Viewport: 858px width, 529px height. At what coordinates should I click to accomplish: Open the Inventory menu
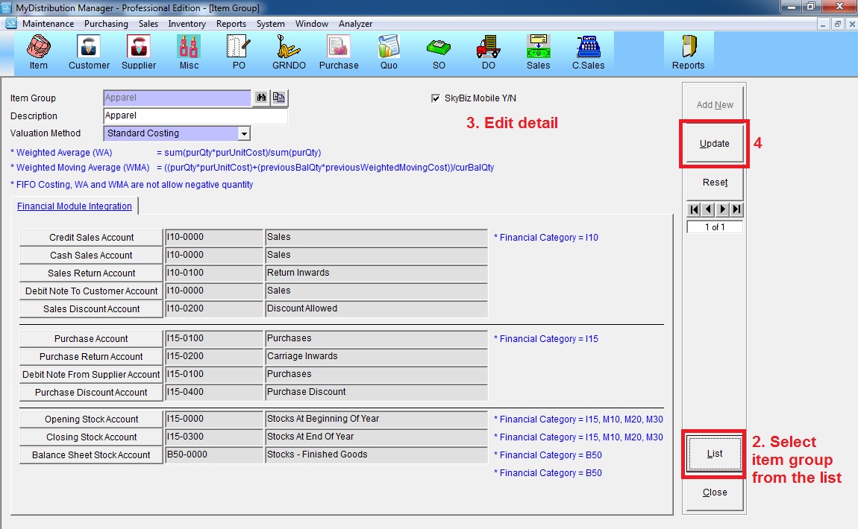click(x=187, y=24)
